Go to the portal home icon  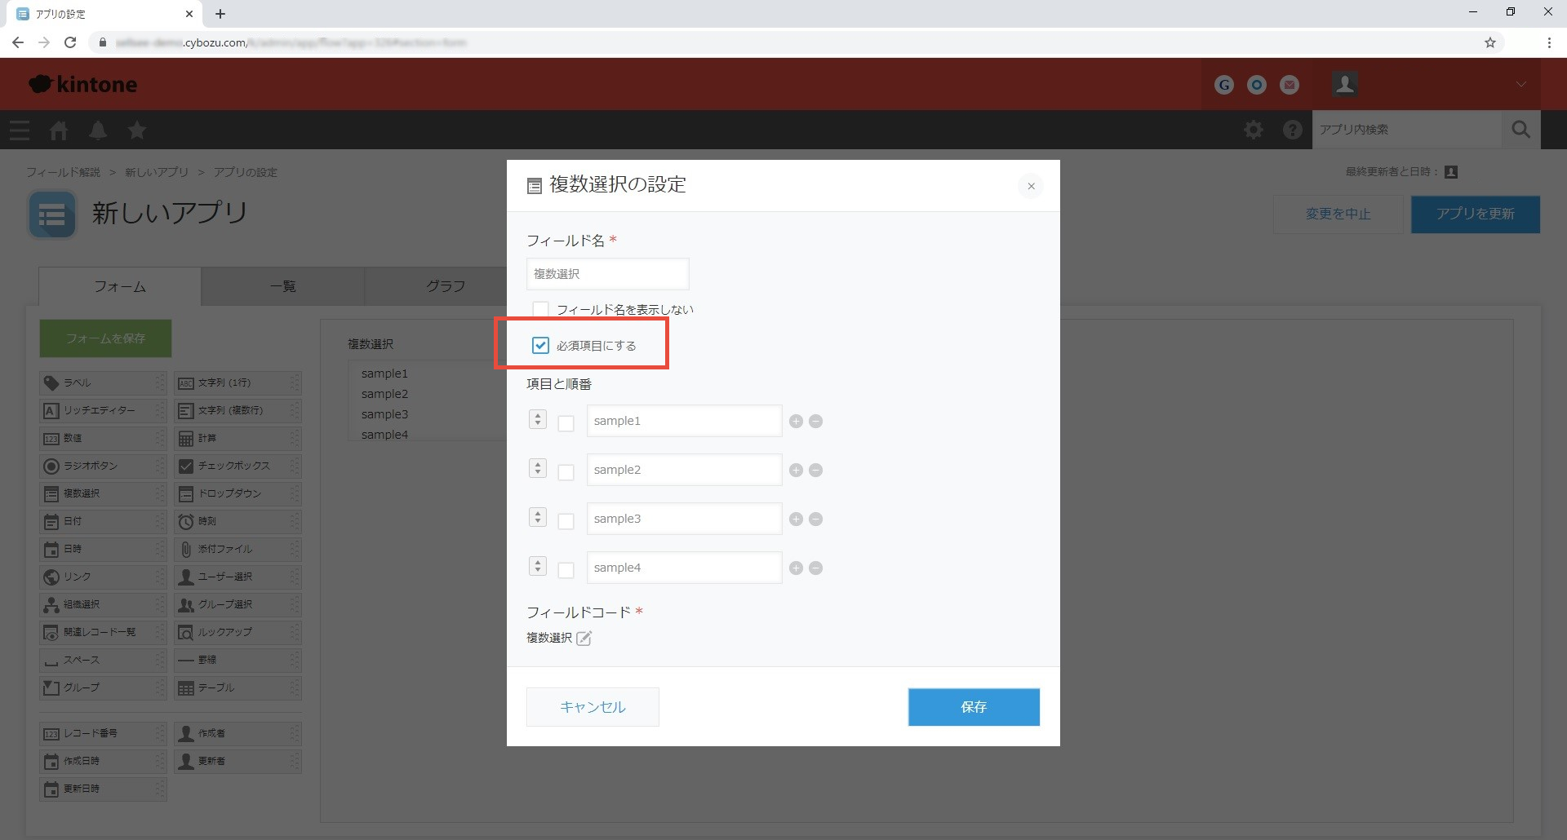click(59, 130)
